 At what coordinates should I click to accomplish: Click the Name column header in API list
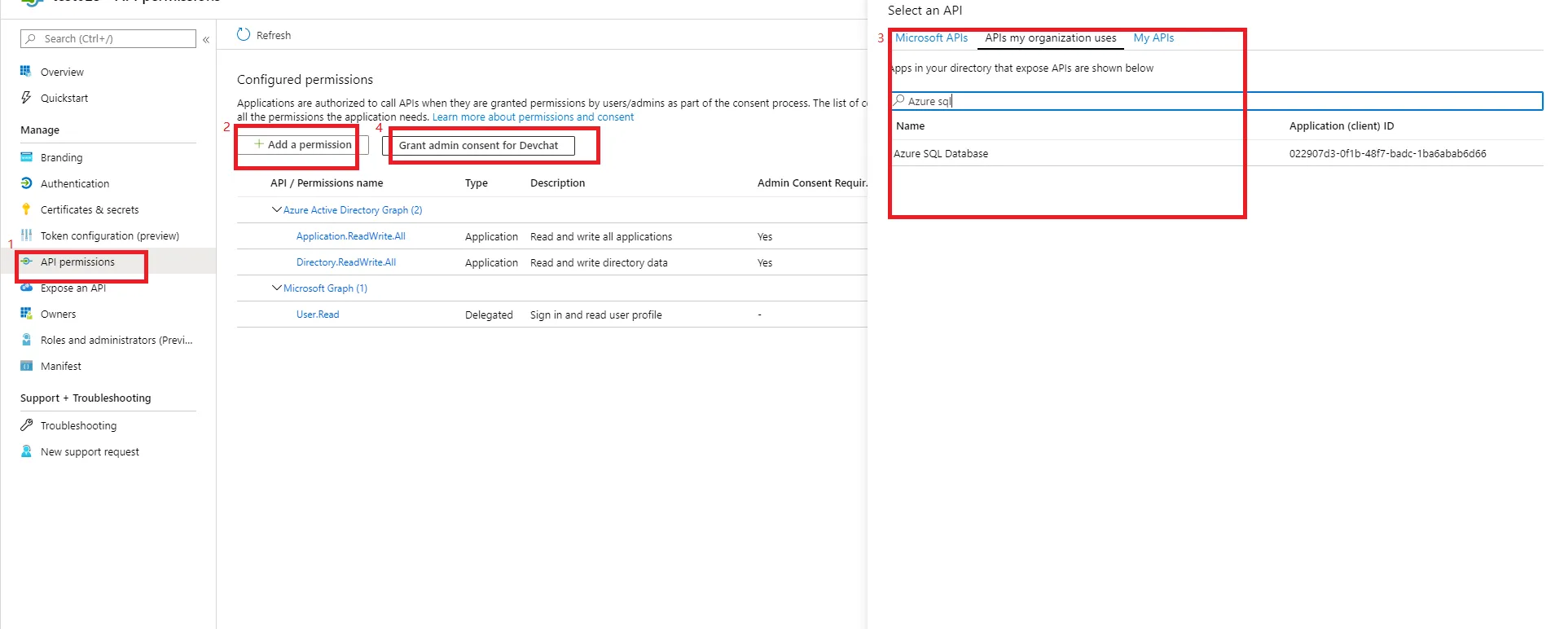click(910, 125)
